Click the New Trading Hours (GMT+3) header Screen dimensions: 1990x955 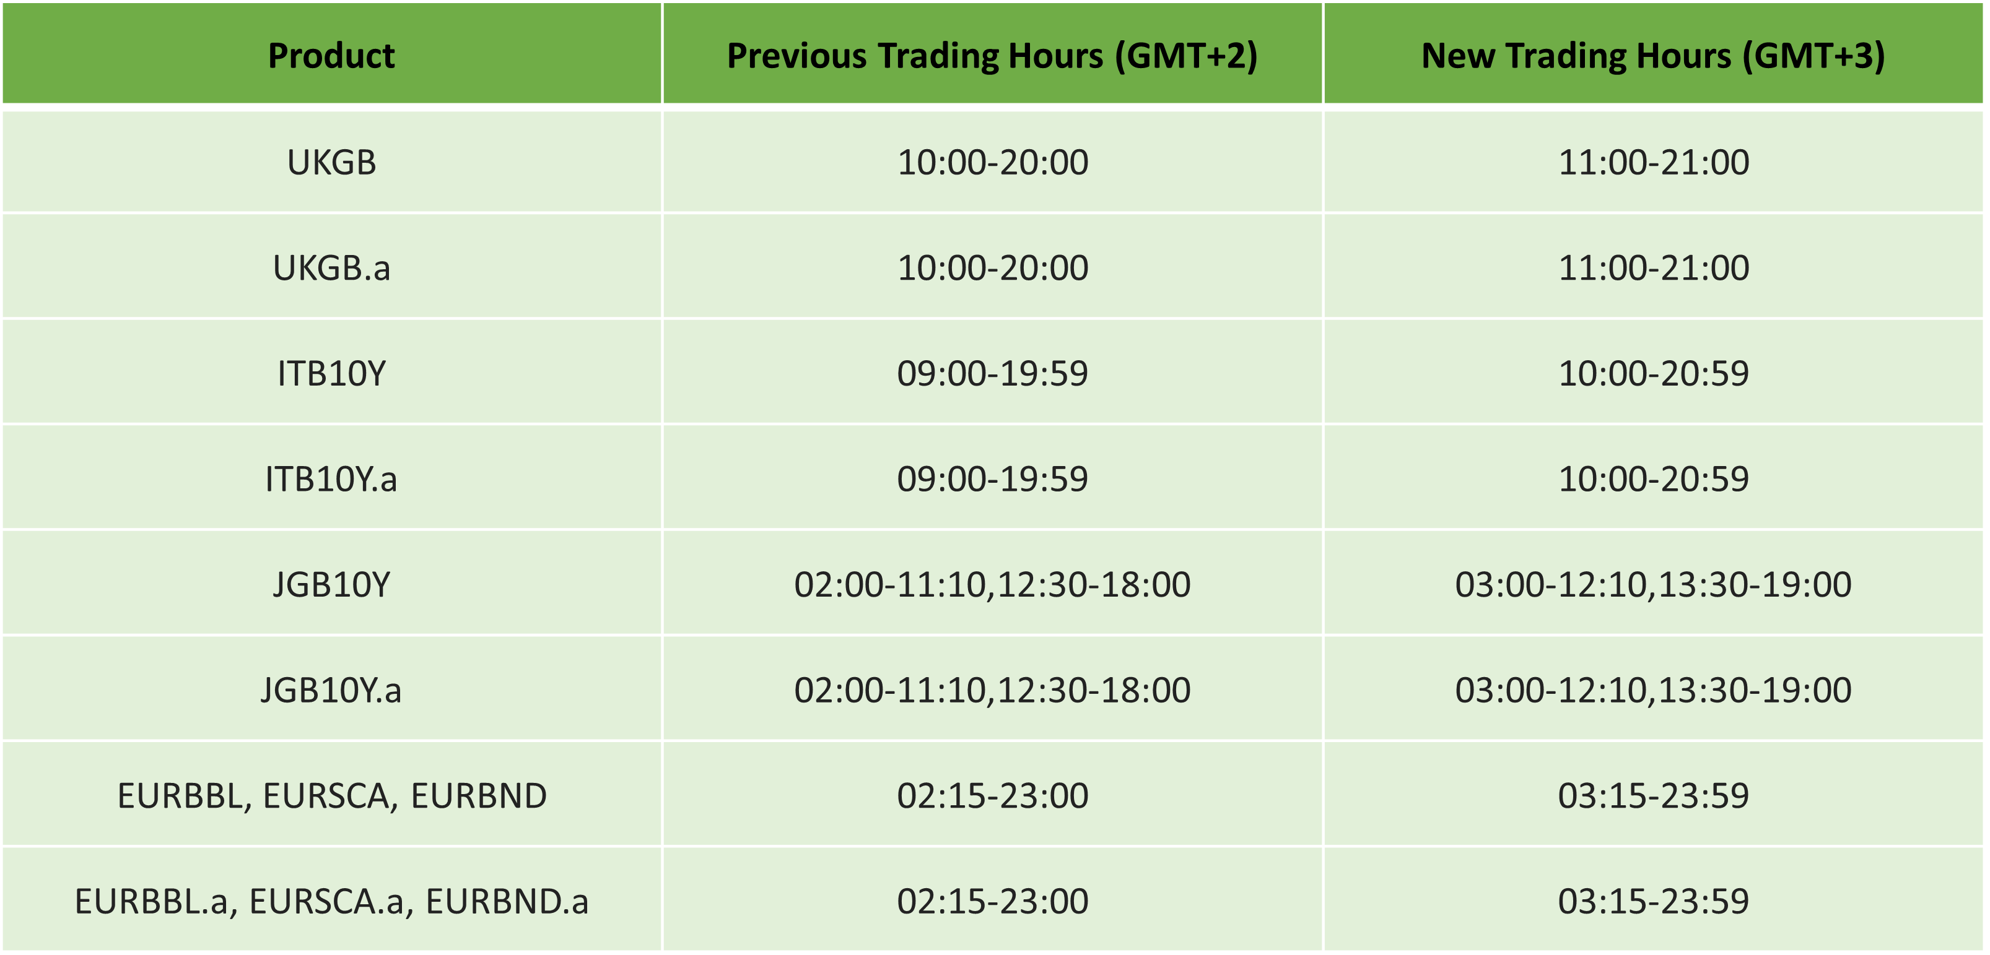click(x=1653, y=53)
